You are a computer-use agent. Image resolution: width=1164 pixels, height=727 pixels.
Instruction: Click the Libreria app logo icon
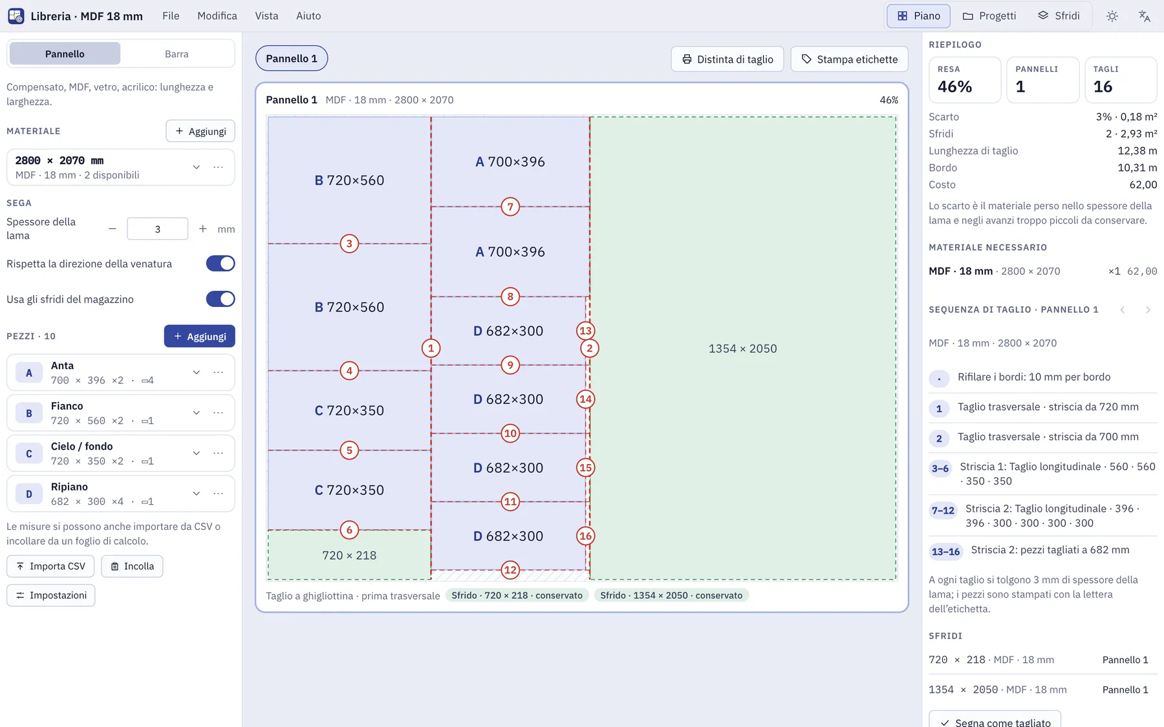coord(16,16)
